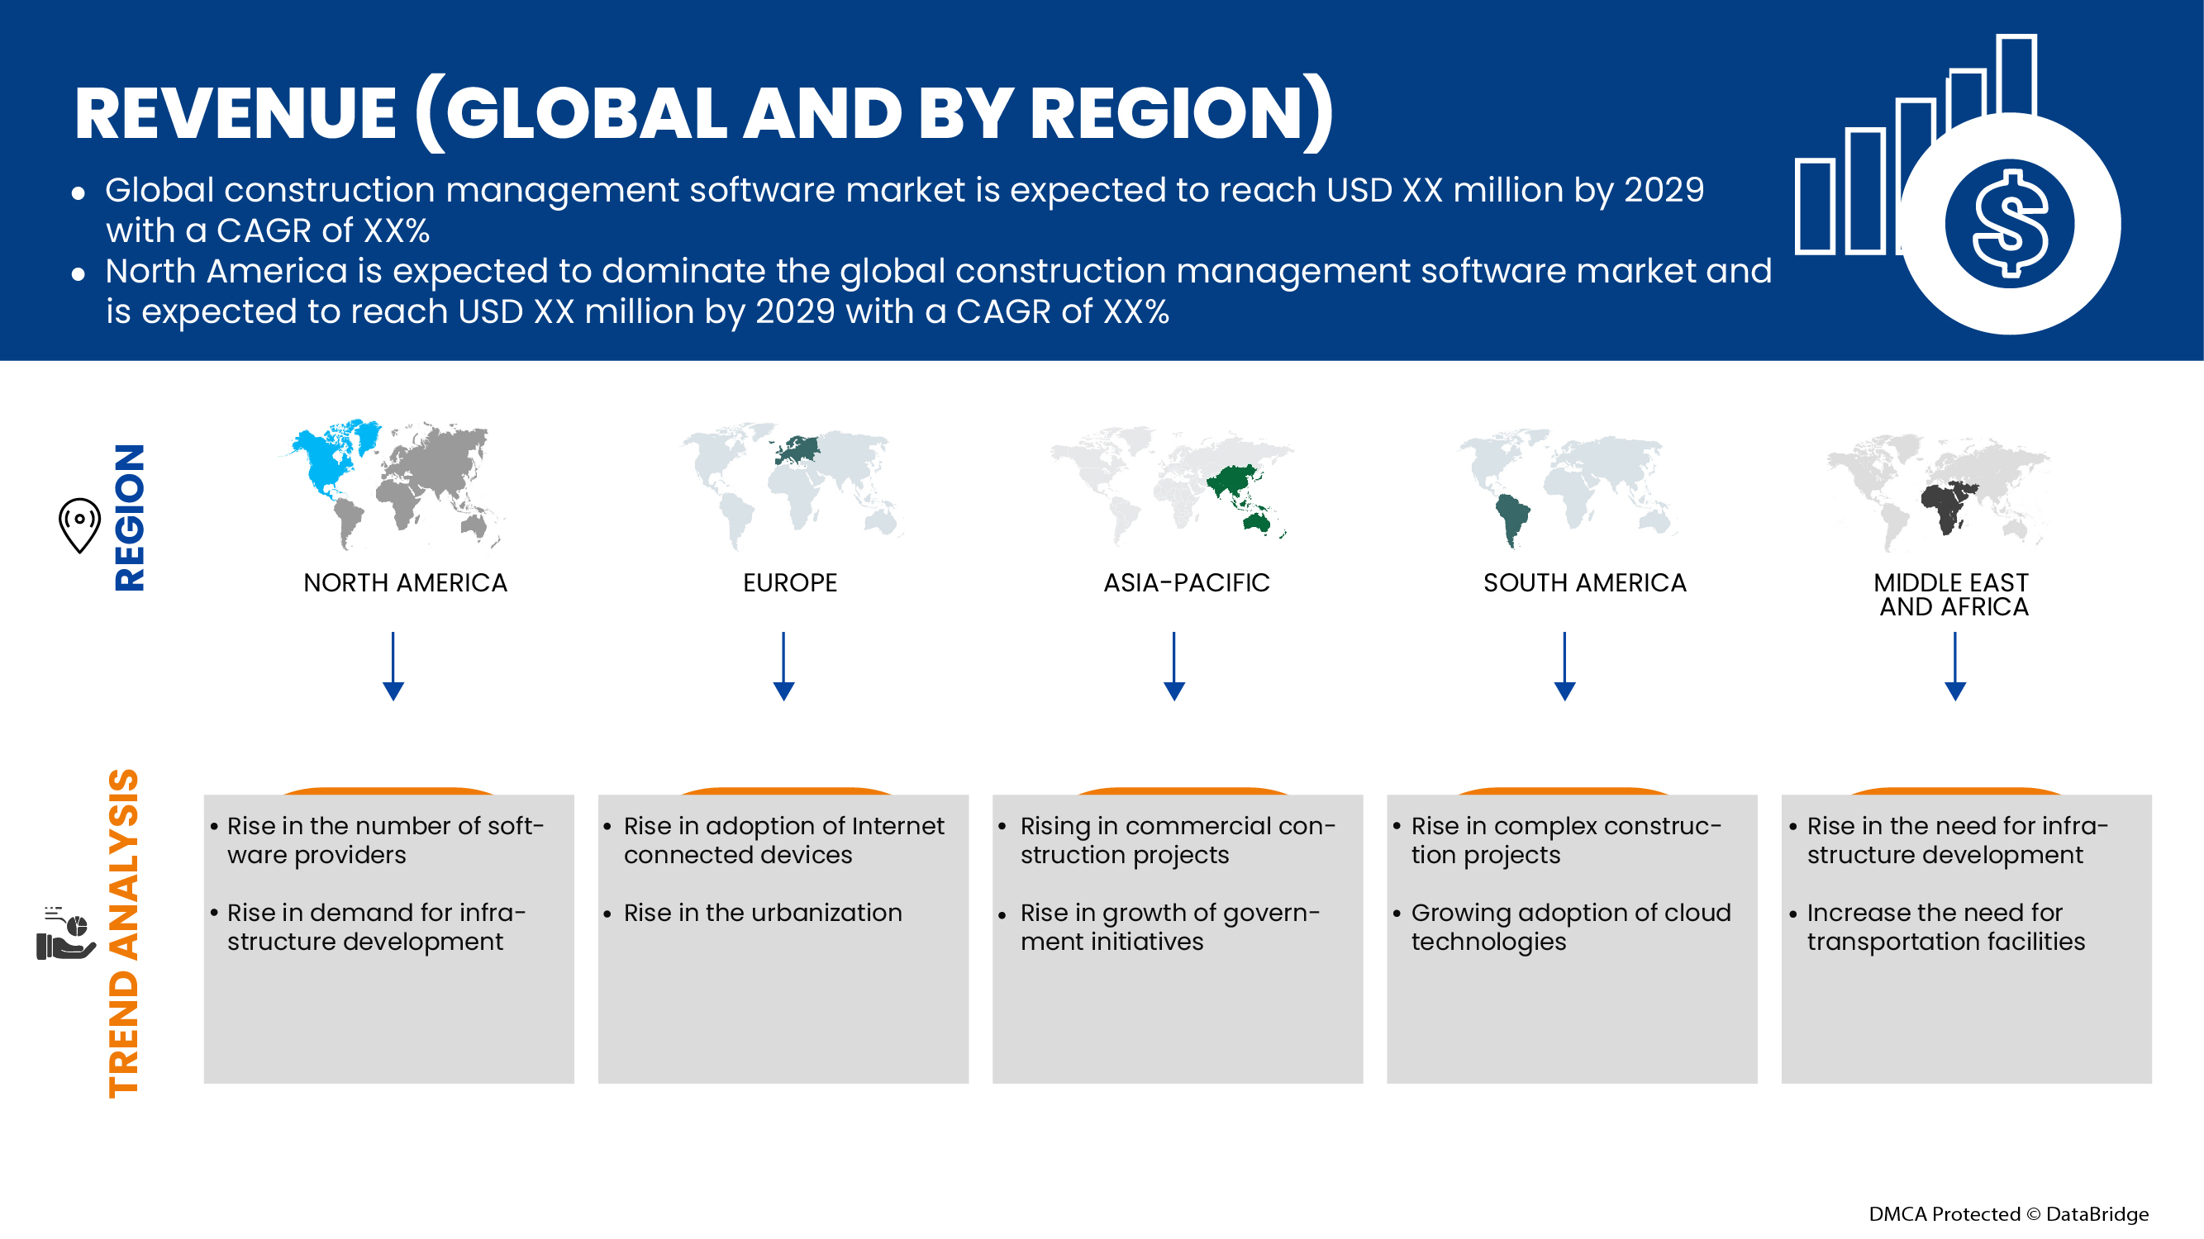Screen dimensions: 2204x1239
Task: Click the Revenue Global and By Region title
Action: point(702,114)
